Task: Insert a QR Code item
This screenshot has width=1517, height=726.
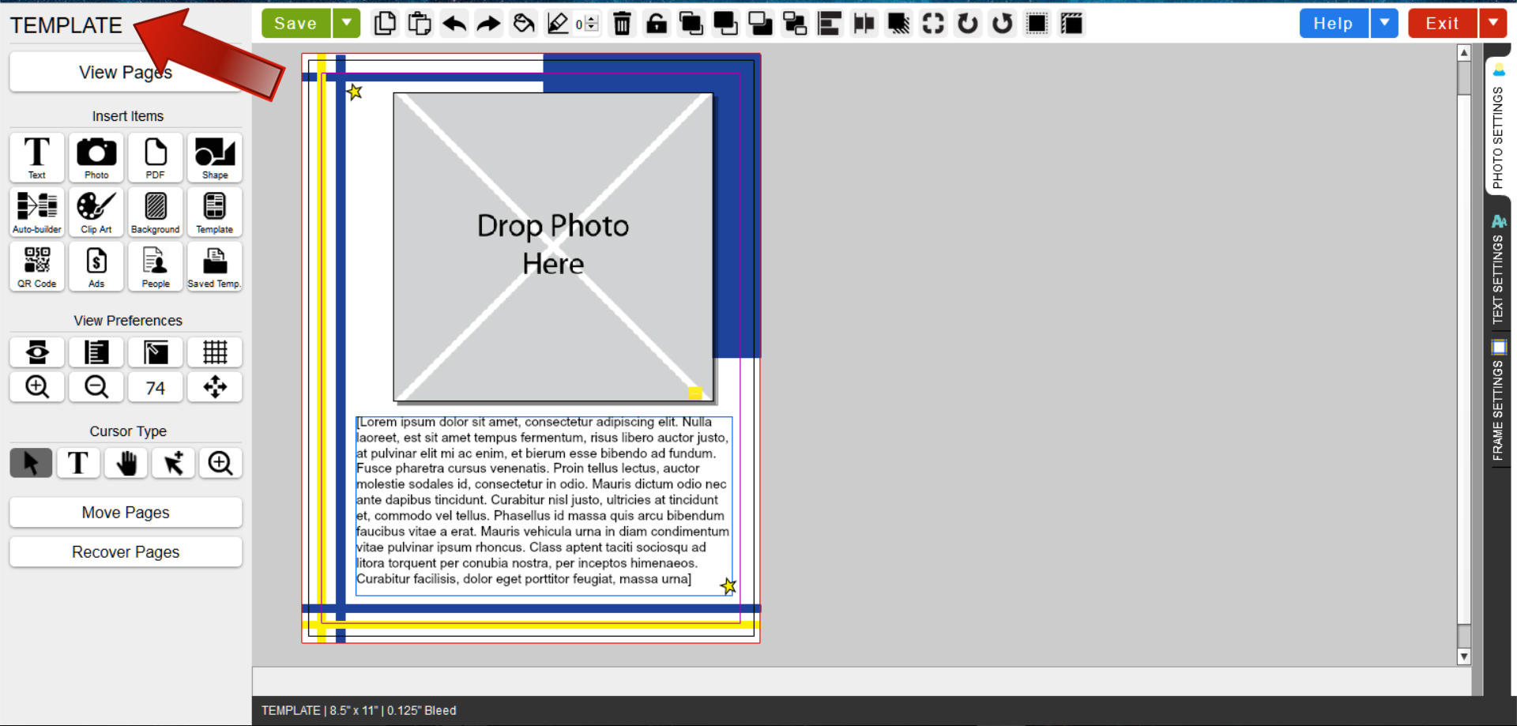Action: 37,267
